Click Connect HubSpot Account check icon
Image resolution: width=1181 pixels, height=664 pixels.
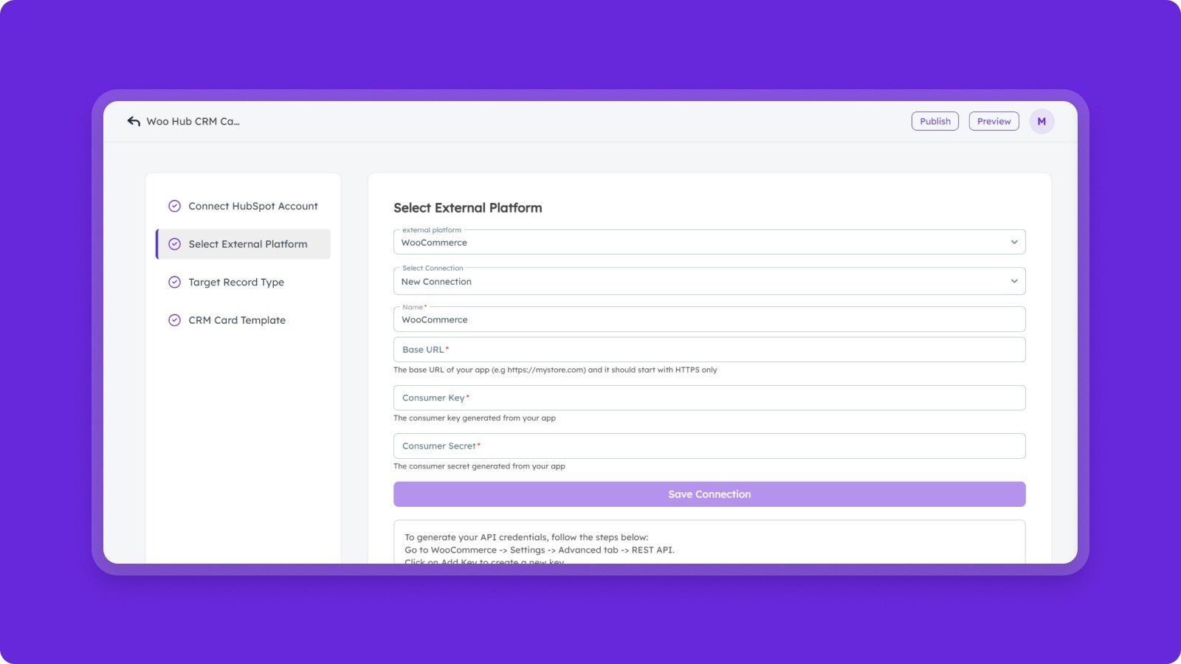175,207
